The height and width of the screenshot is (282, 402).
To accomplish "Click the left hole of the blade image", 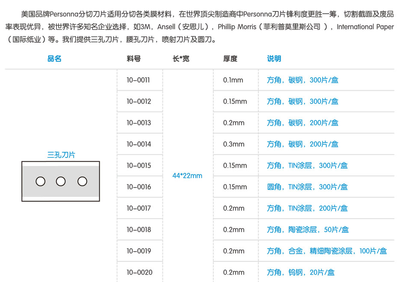I will tap(40, 181).
